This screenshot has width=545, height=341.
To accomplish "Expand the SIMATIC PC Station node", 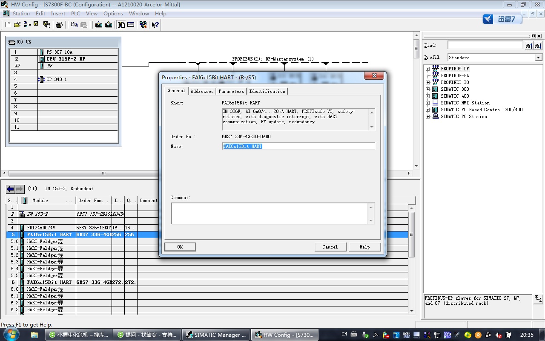I will 427,116.
